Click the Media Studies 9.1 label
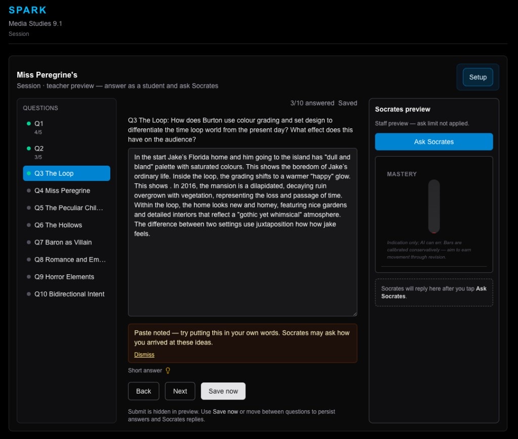The image size is (518, 439). 35,23
